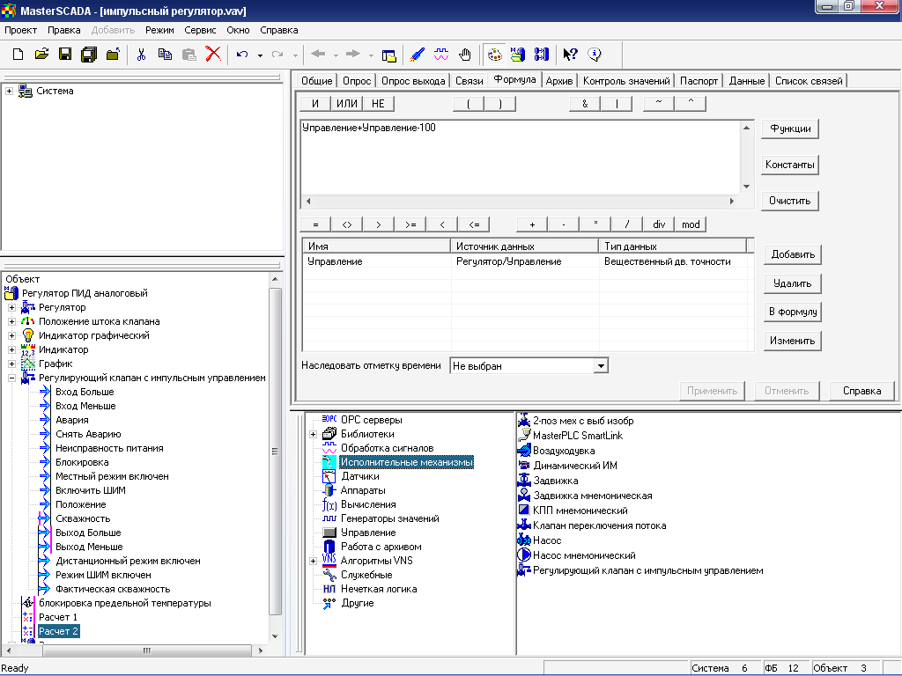Screen dimensions: 902x676
Task: Switch to the Архив tab
Action: (x=559, y=80)
